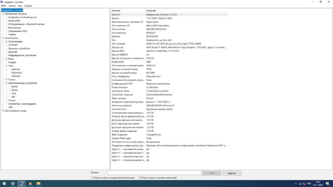Select Конфликты и общий доступ
Screen dimensions: 333x187
click(x=23, y=17)
